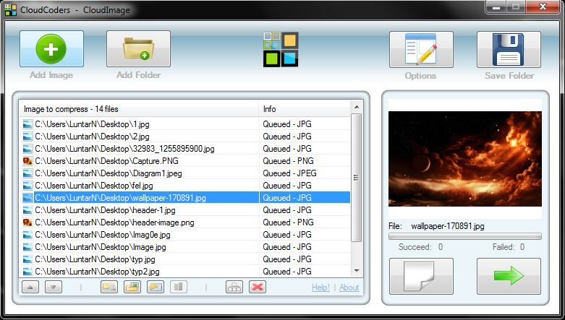Select the Capture.PNG row

pyautogui.click(x=184, y=161)
